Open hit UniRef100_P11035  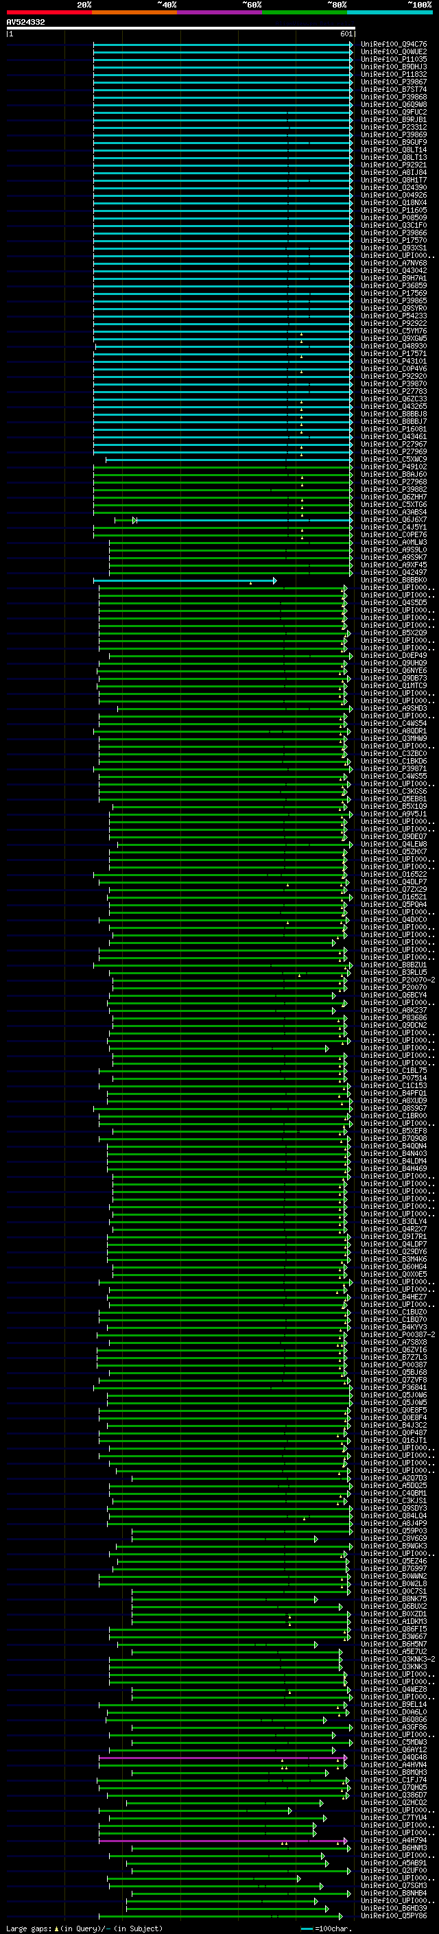[394, 59]
